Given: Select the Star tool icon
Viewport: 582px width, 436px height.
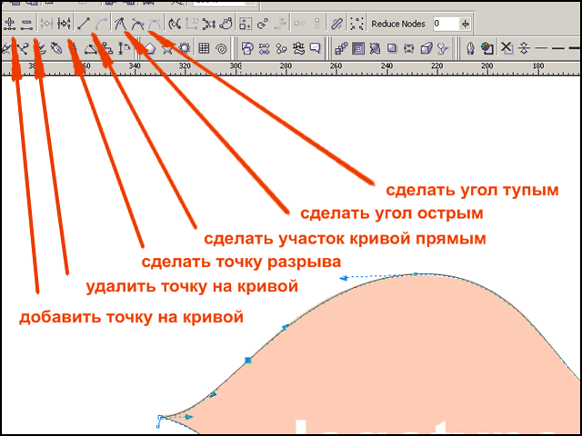Looking at the screenshot, I should coord(167,48).
